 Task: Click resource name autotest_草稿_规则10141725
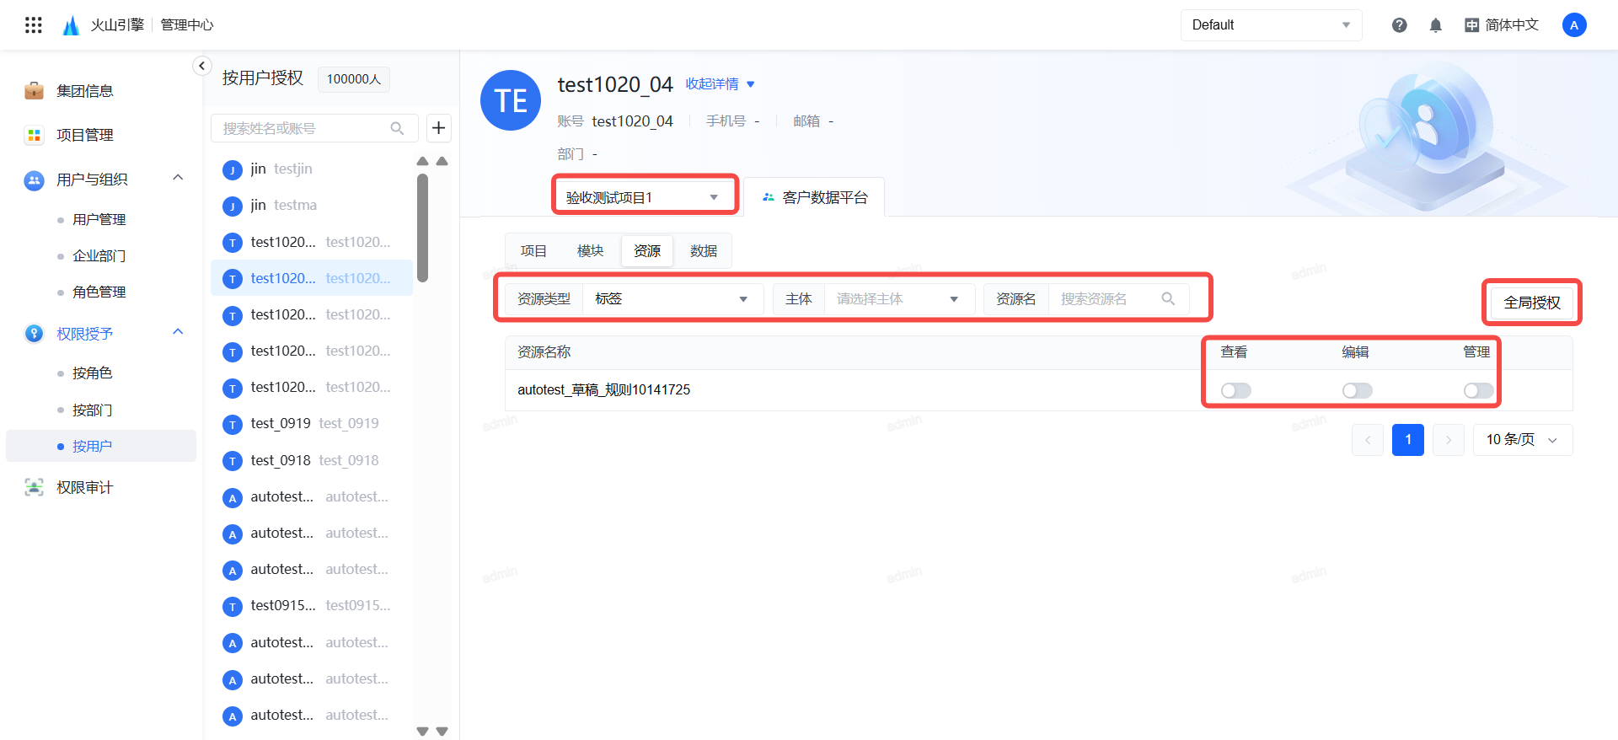pos(603,389)
